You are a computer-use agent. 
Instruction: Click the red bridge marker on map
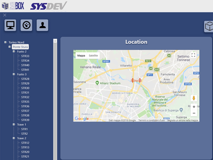tap(136, 80)
